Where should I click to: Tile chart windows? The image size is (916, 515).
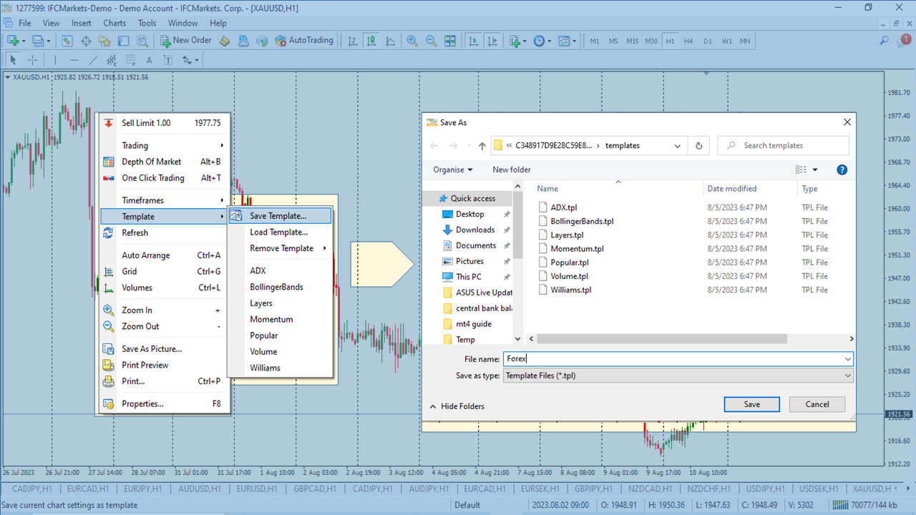point(450,41)
